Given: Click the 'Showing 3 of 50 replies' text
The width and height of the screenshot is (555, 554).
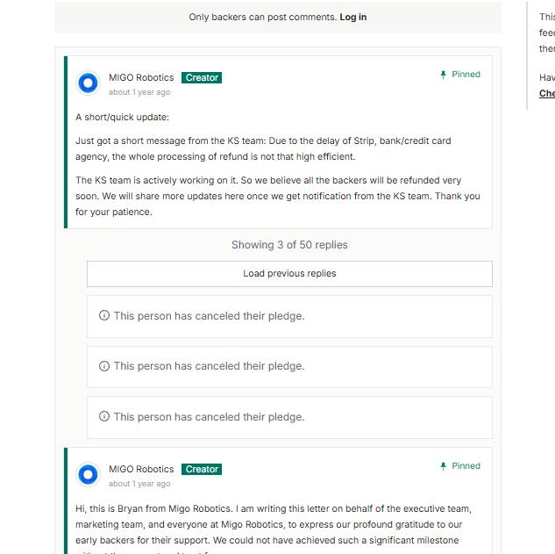Looking at the screenshot, I should tap(289, 245).
